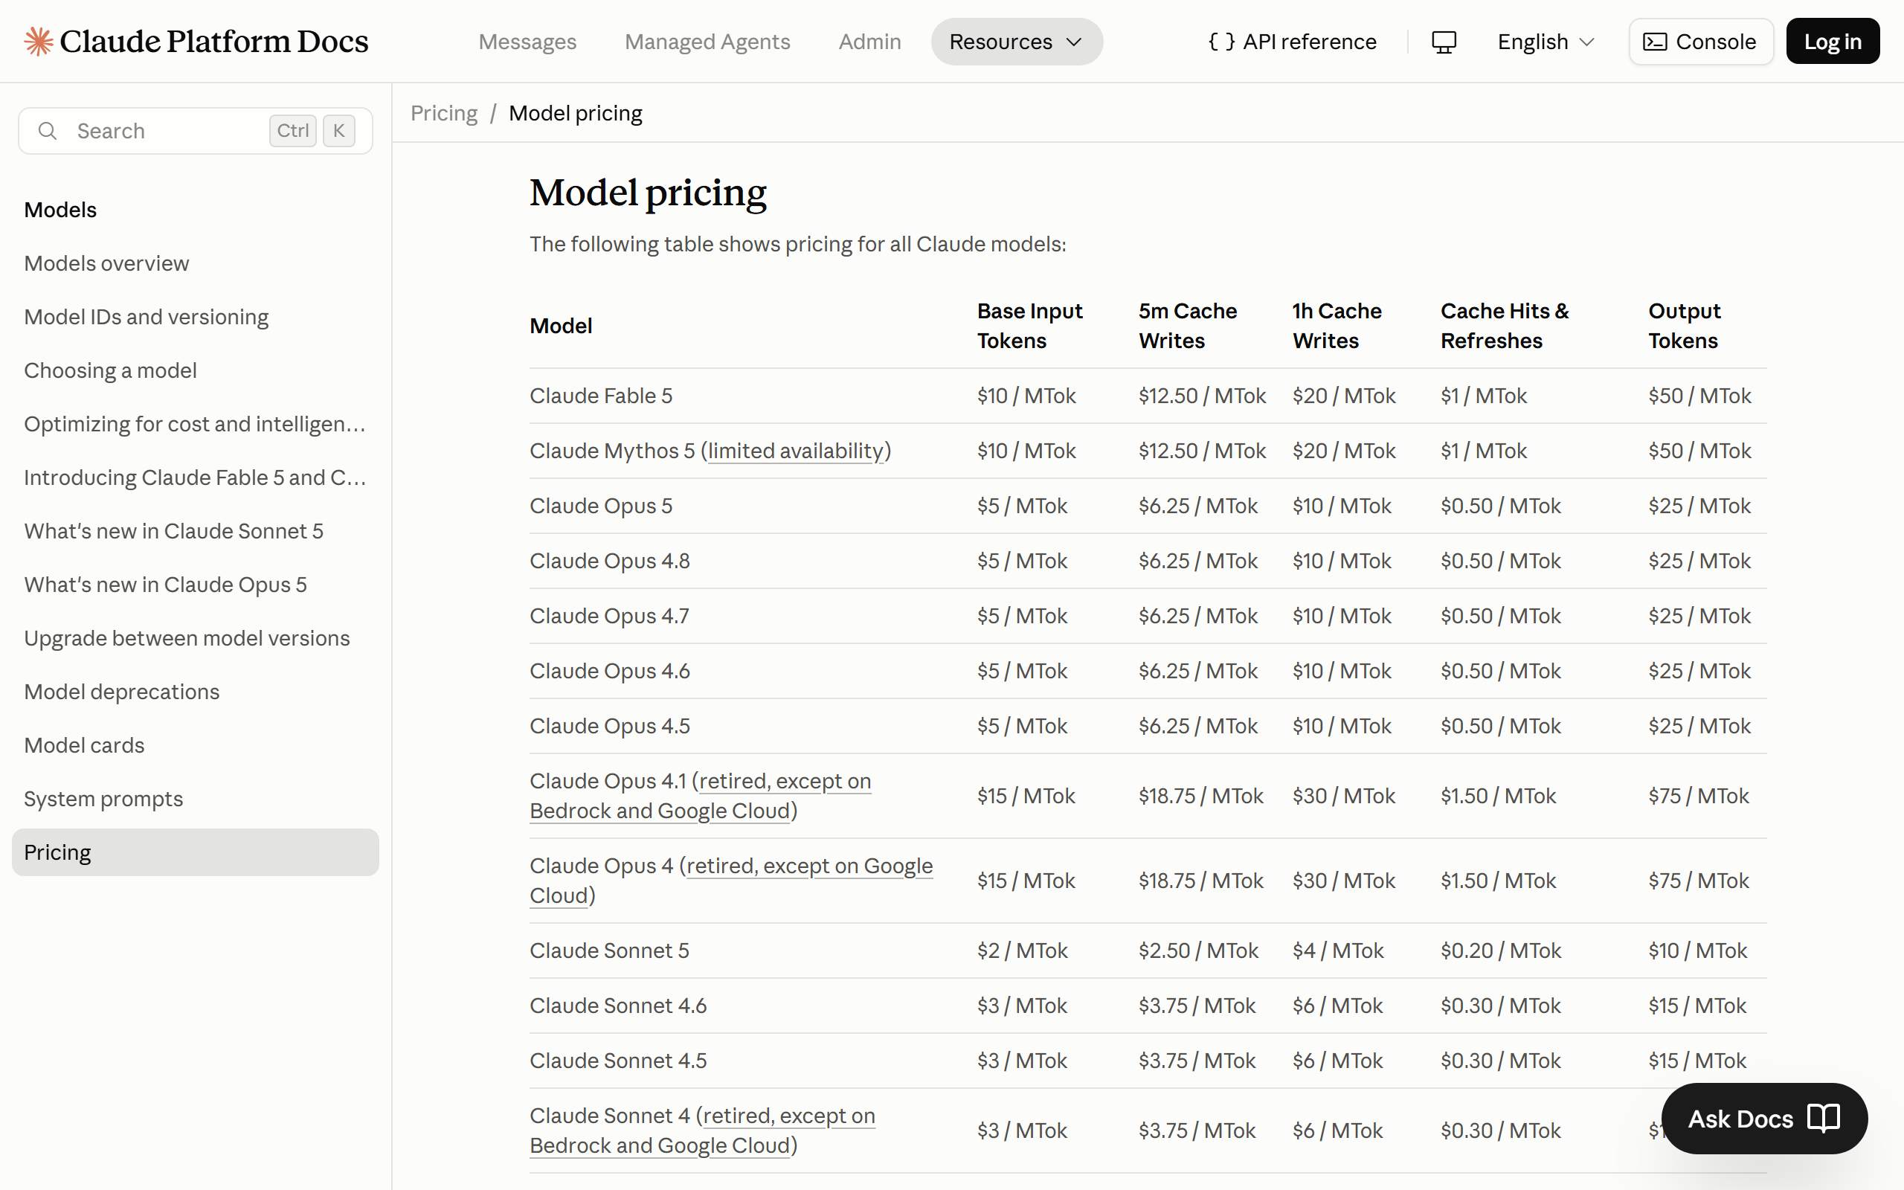The height and width of the screenshot is (1190, 1904).
Task: Open Optimizing for cost and intelligence page
Action: [x=194, y=423]
